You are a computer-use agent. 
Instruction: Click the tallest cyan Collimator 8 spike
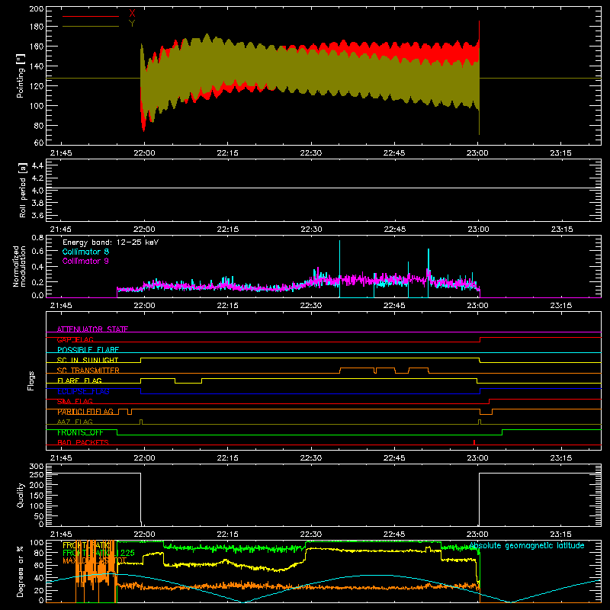[x=339, y=268]
